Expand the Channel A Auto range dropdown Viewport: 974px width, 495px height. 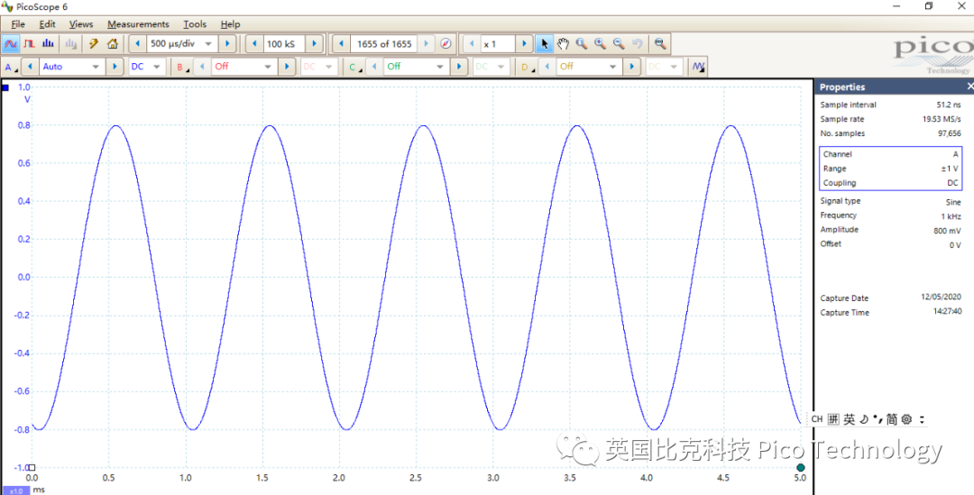[96, 67]
